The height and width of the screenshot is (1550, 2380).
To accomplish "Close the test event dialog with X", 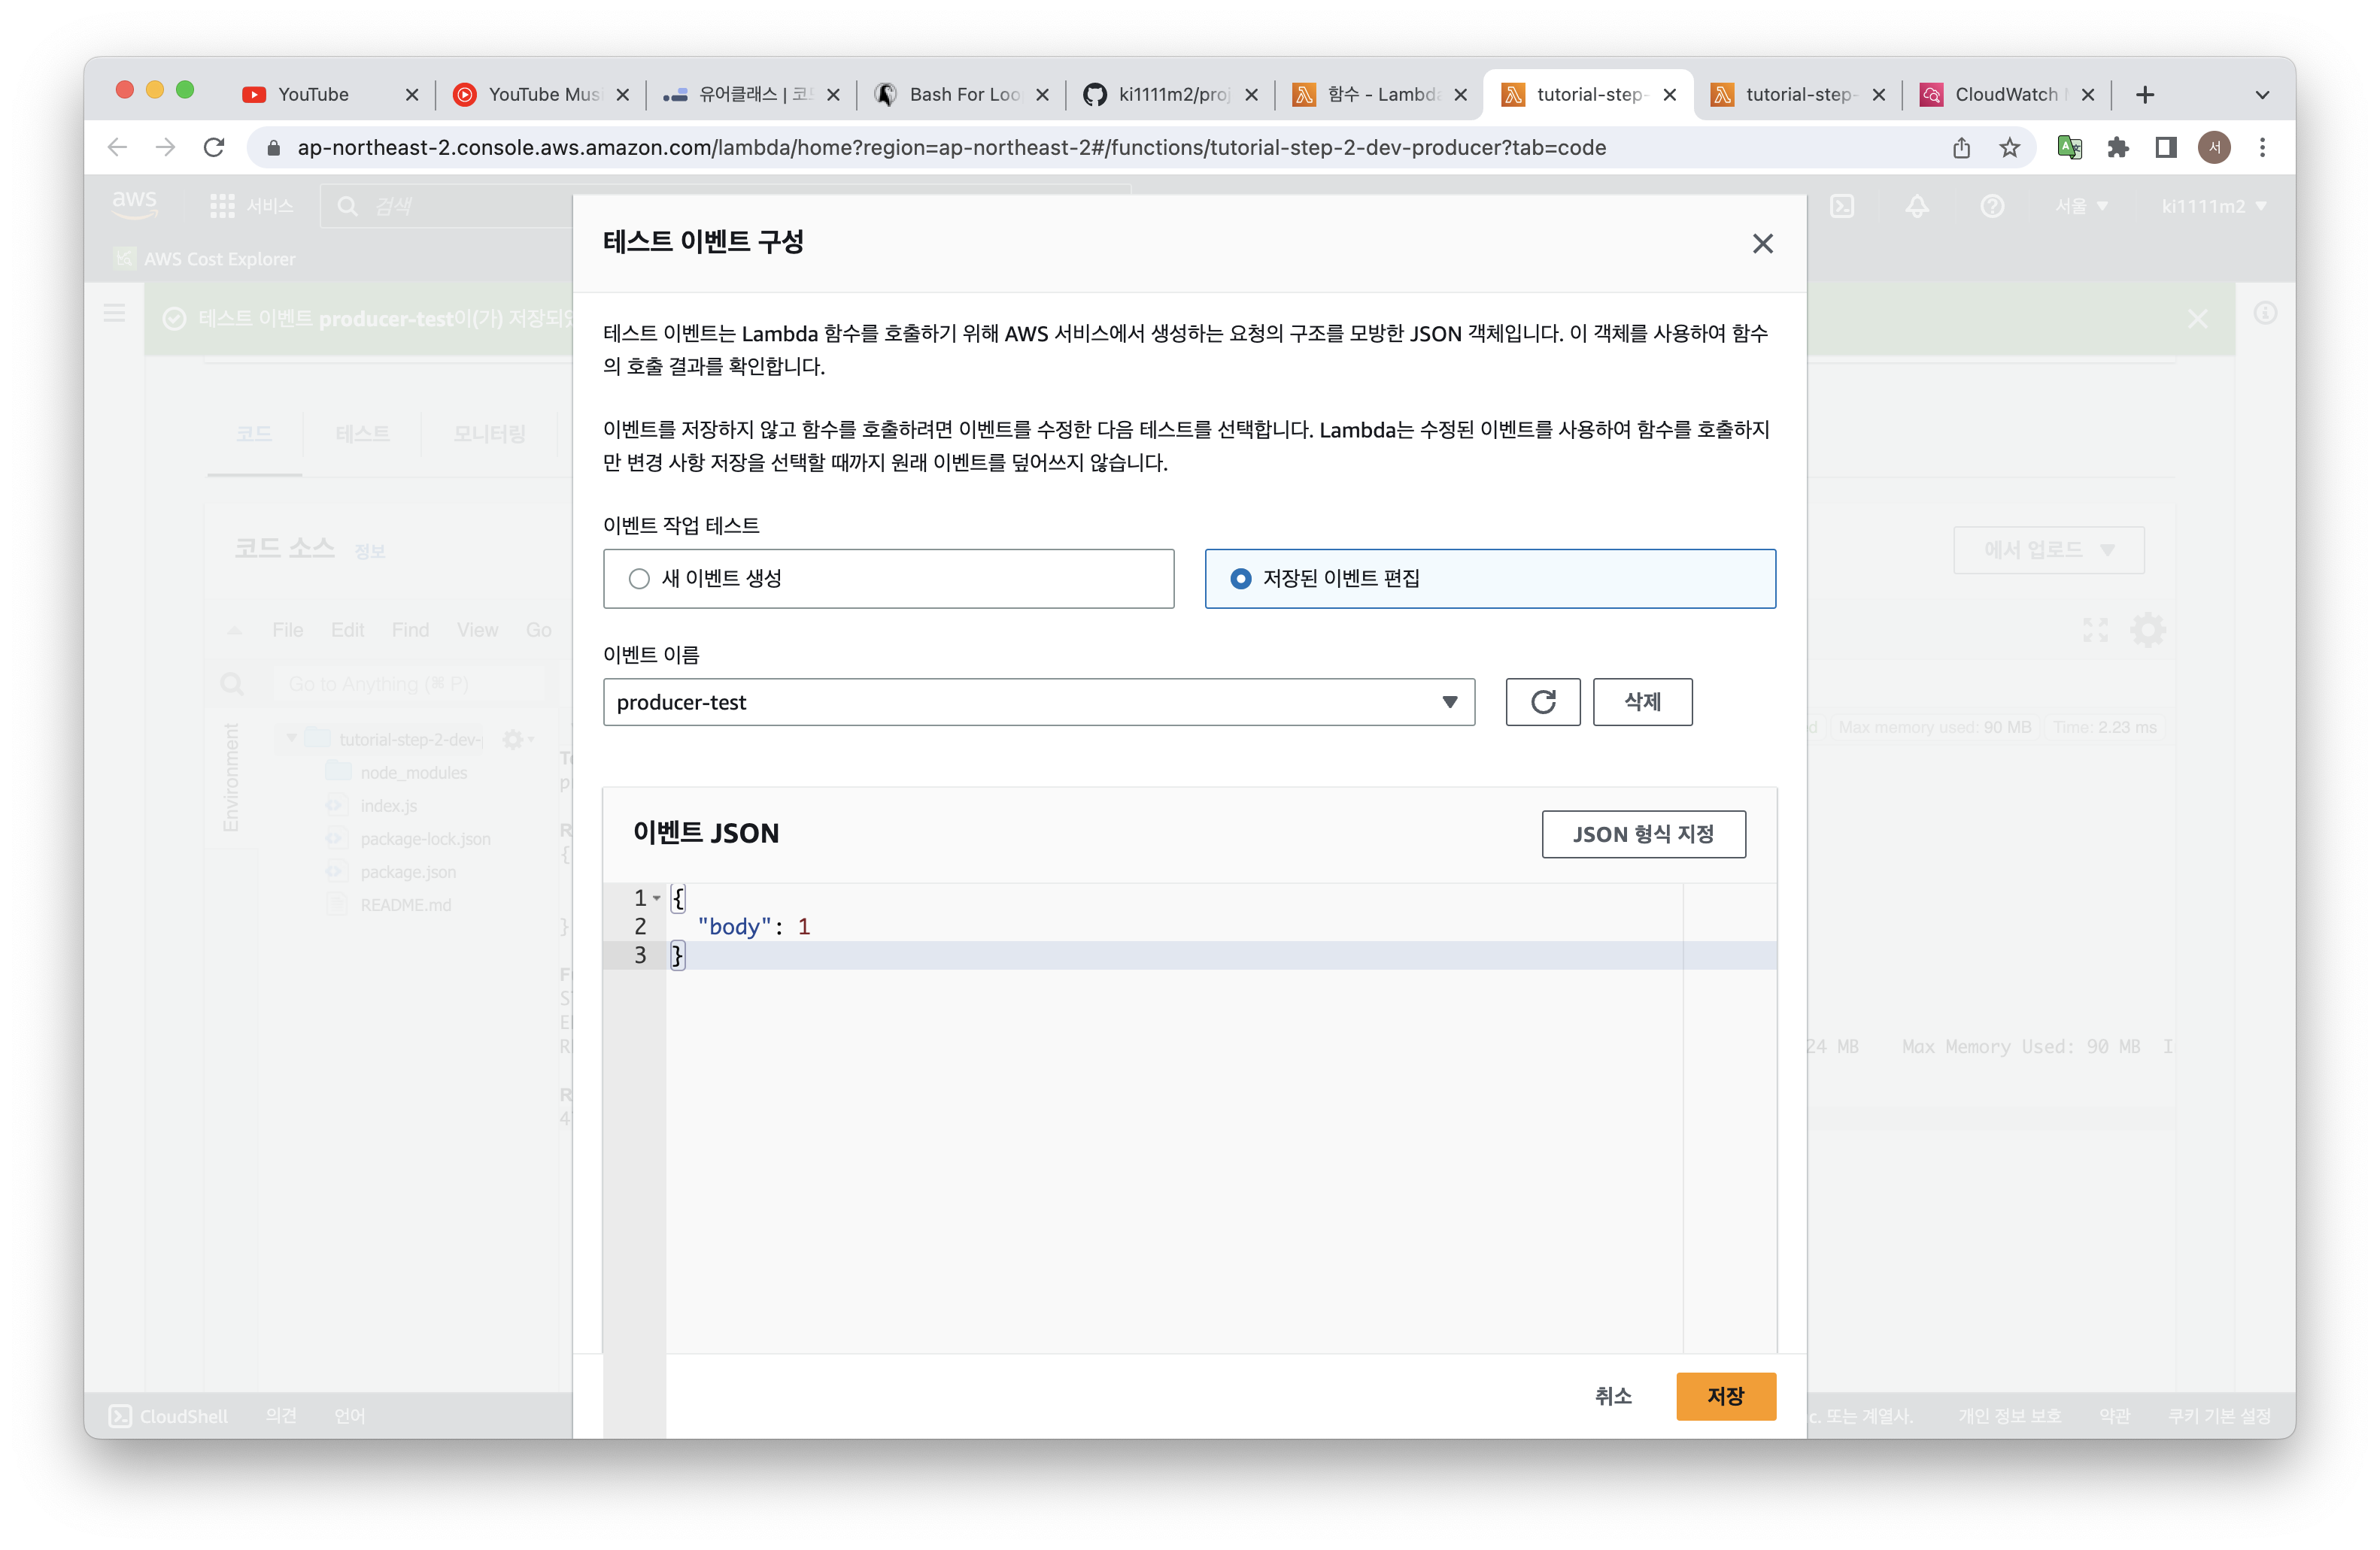I will (x=1762, y=244).
